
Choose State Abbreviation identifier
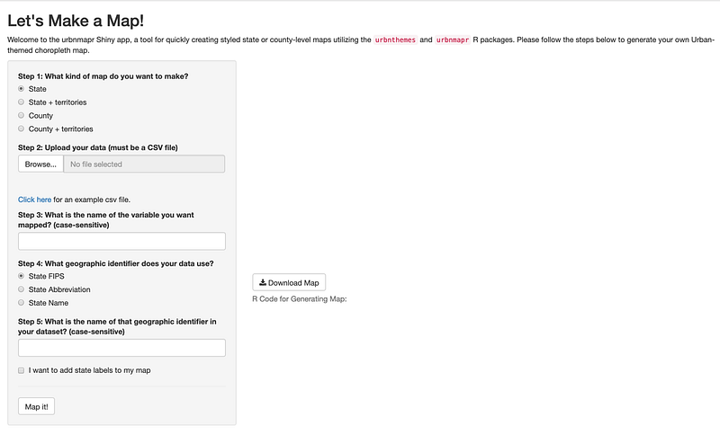(21, 289)
